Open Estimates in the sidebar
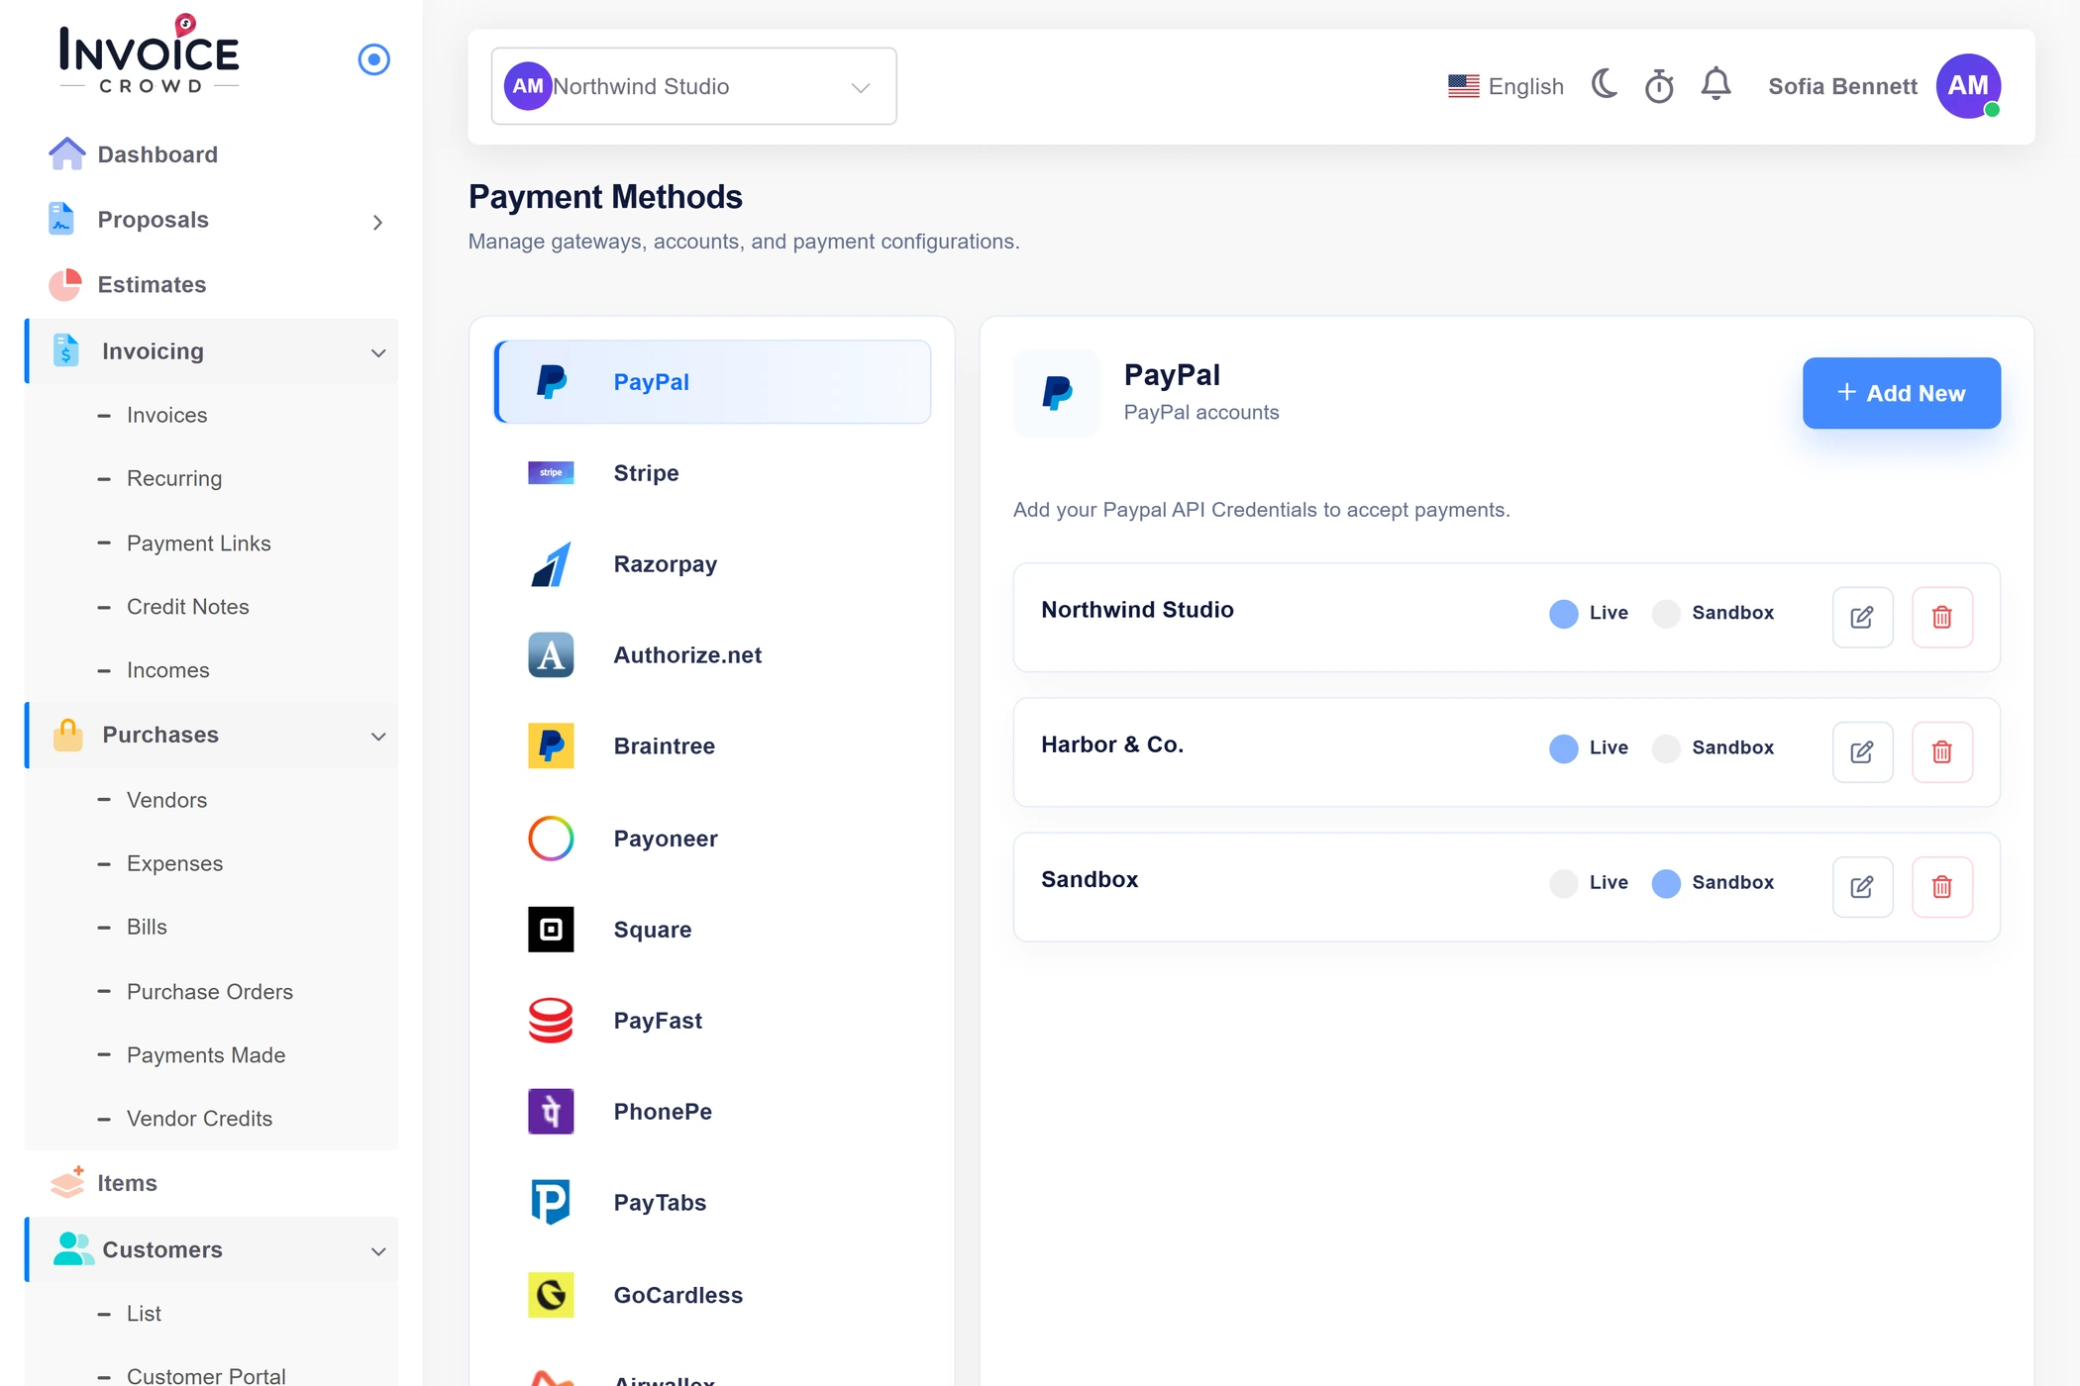The width and height of the screenshot is (2080, 1386). [152, 284]
